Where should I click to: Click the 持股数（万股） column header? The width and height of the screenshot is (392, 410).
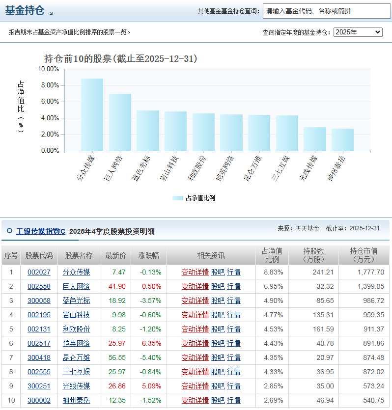coord(313,255)
